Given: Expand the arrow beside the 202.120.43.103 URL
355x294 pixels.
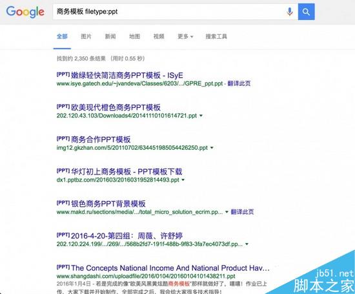Looking at the screenshot, I should (201, 116).
